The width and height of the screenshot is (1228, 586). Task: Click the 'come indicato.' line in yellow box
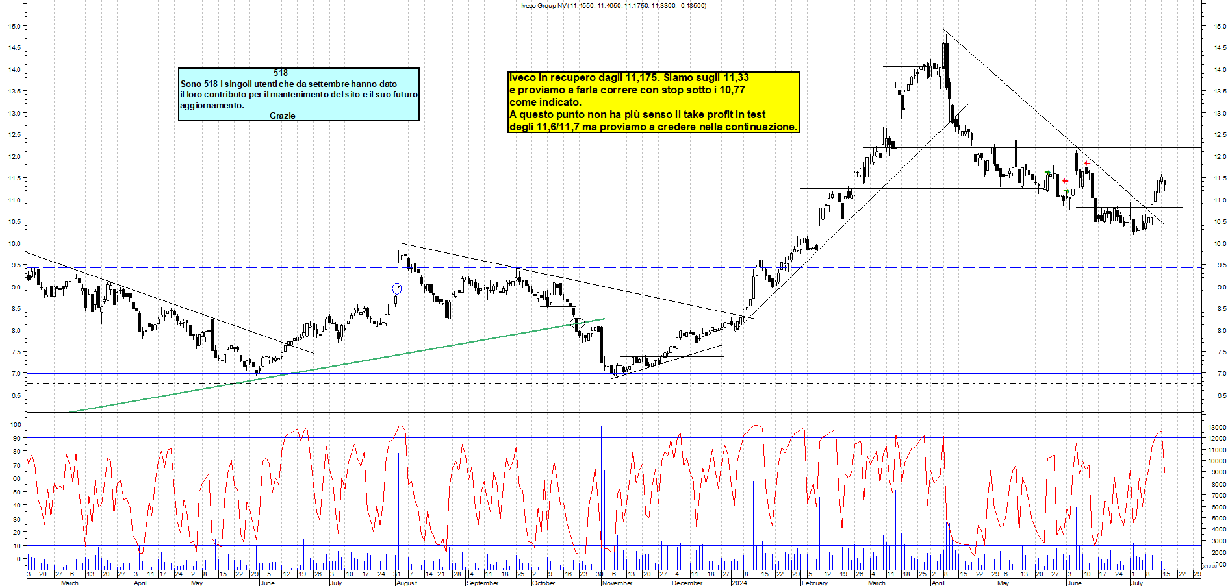(x=546, y=102)
